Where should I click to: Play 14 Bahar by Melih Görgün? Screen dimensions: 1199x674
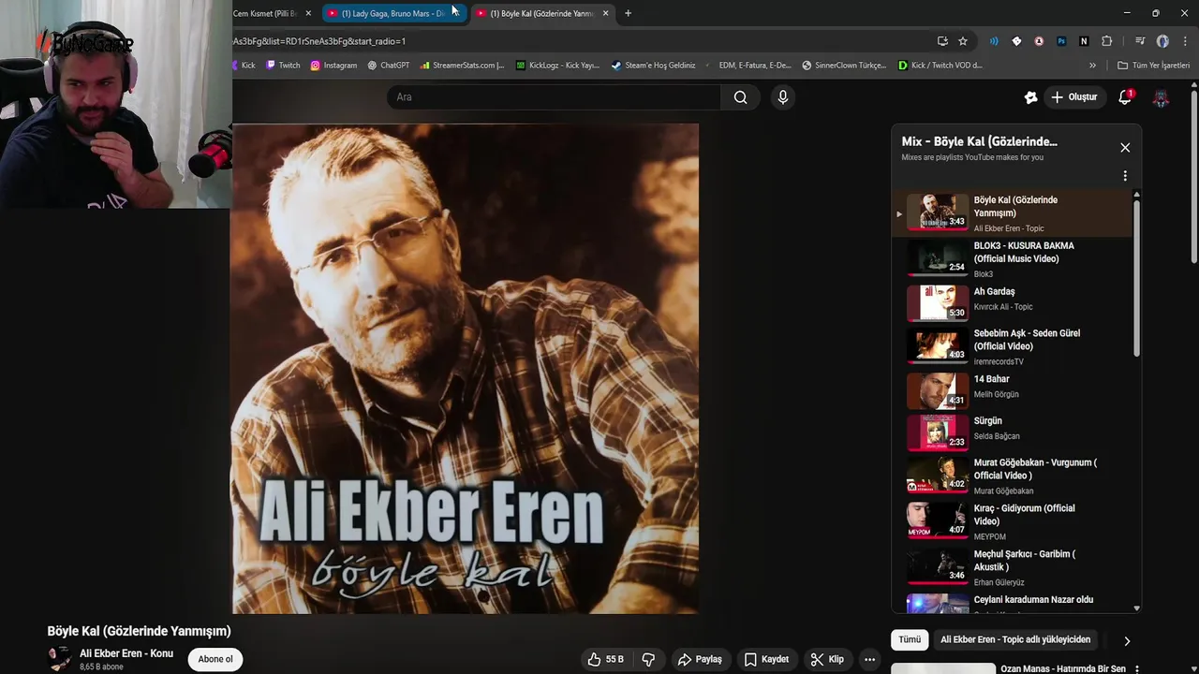[x=1012, y=389]
